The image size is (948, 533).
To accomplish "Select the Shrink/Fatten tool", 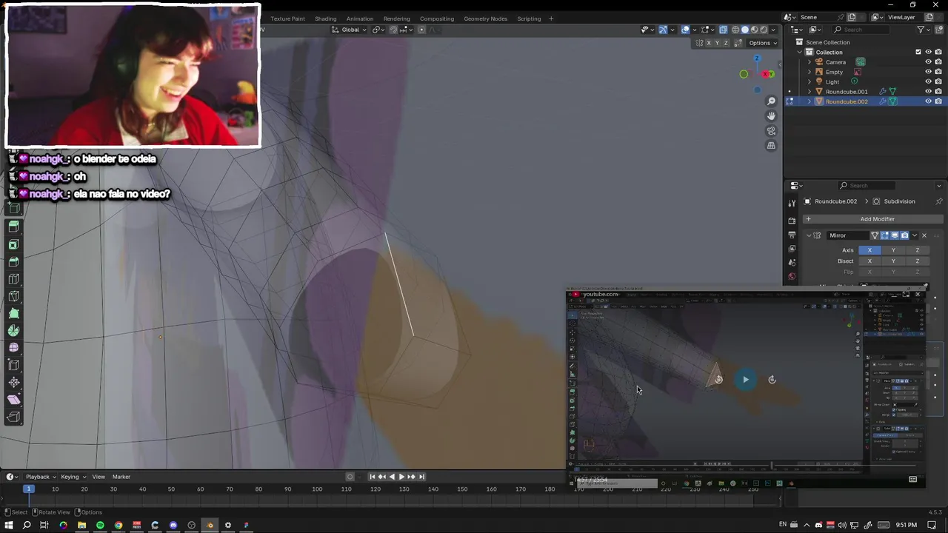I will point(13,383).
